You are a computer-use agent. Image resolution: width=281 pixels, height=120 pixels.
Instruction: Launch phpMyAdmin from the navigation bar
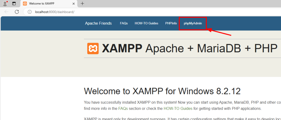(193, 23)
